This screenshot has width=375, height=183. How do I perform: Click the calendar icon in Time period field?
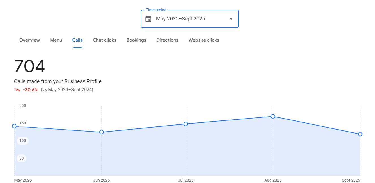[x=148, y=19]
